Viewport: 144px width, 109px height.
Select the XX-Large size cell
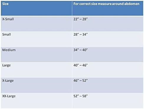click(37, 101)
